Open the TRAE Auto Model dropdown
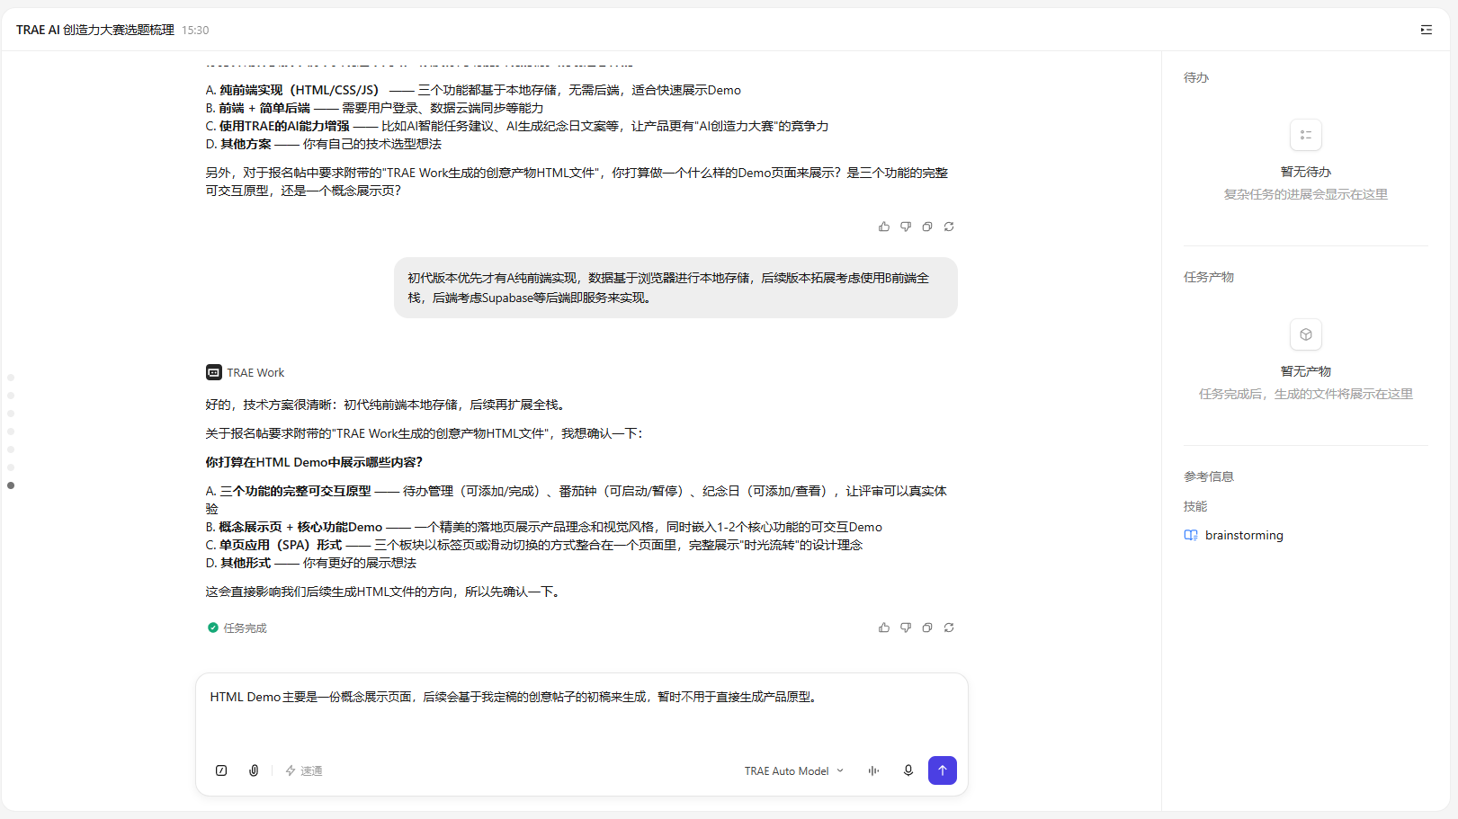Image resolution: width=1458 pixels, height=819 pixels. coord(794,770)
